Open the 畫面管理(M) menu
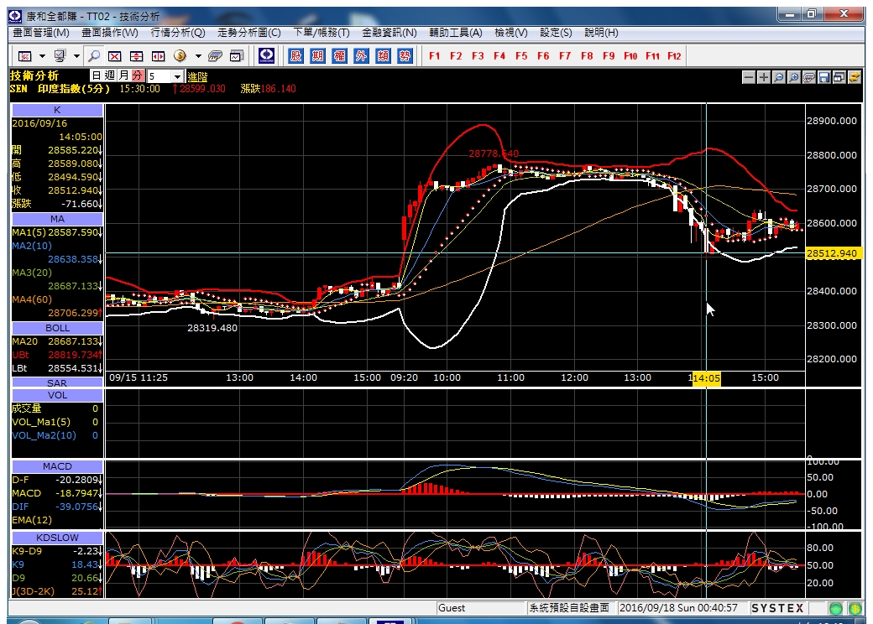The width and height of the screenshot is (873, 624). click(40, 33)
